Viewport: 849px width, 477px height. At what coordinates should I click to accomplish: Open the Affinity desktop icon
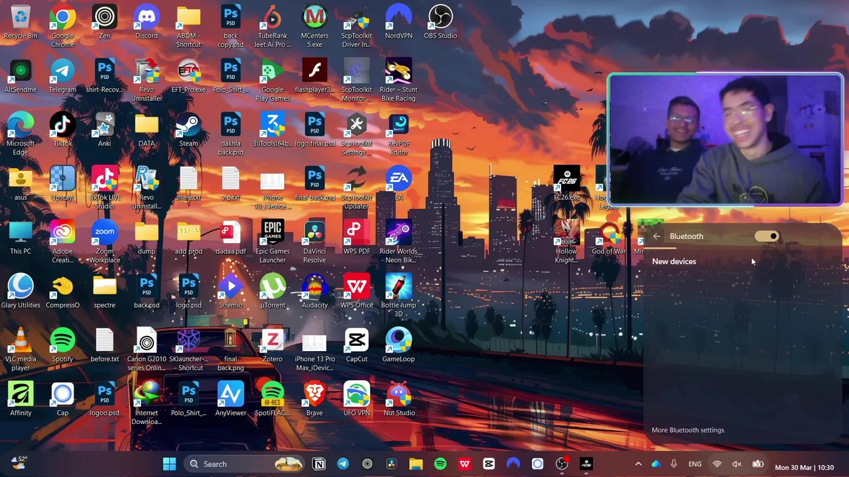[21, 399]
